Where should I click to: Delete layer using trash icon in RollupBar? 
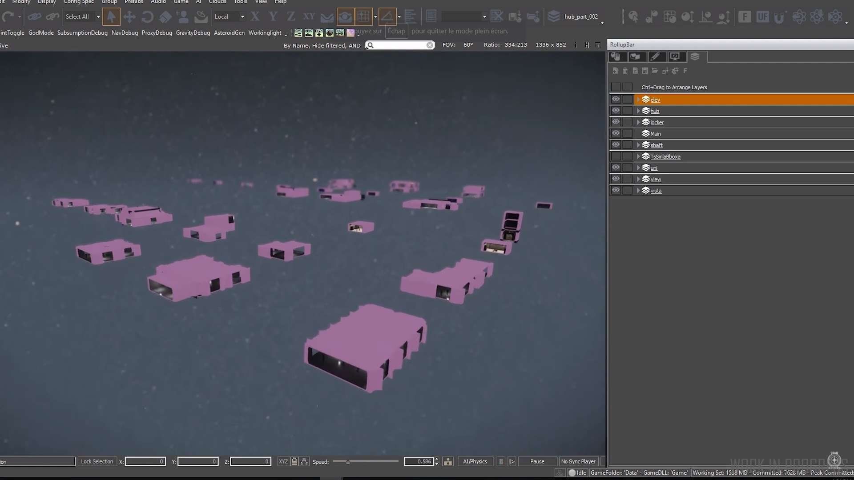(x=625, y=71)
